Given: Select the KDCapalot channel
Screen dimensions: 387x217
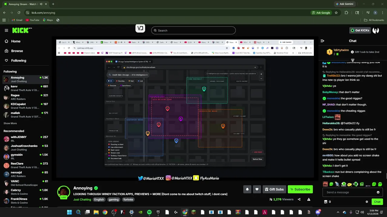Looking at the screenshot, I should [x=26, y=106].
